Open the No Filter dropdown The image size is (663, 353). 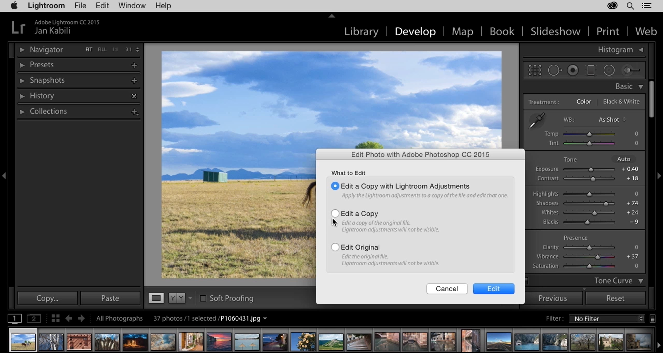coord(607,319)
